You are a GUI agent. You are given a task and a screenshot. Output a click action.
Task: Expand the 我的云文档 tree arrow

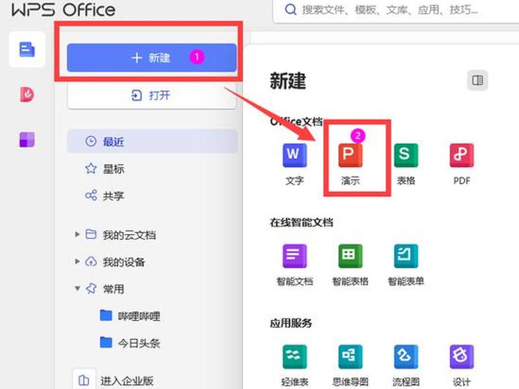(77, 235)
